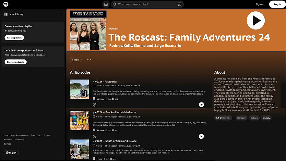This screenshot has height=161, width=286.
Task: Play the Patagonia episode
Action: point(201,105)
